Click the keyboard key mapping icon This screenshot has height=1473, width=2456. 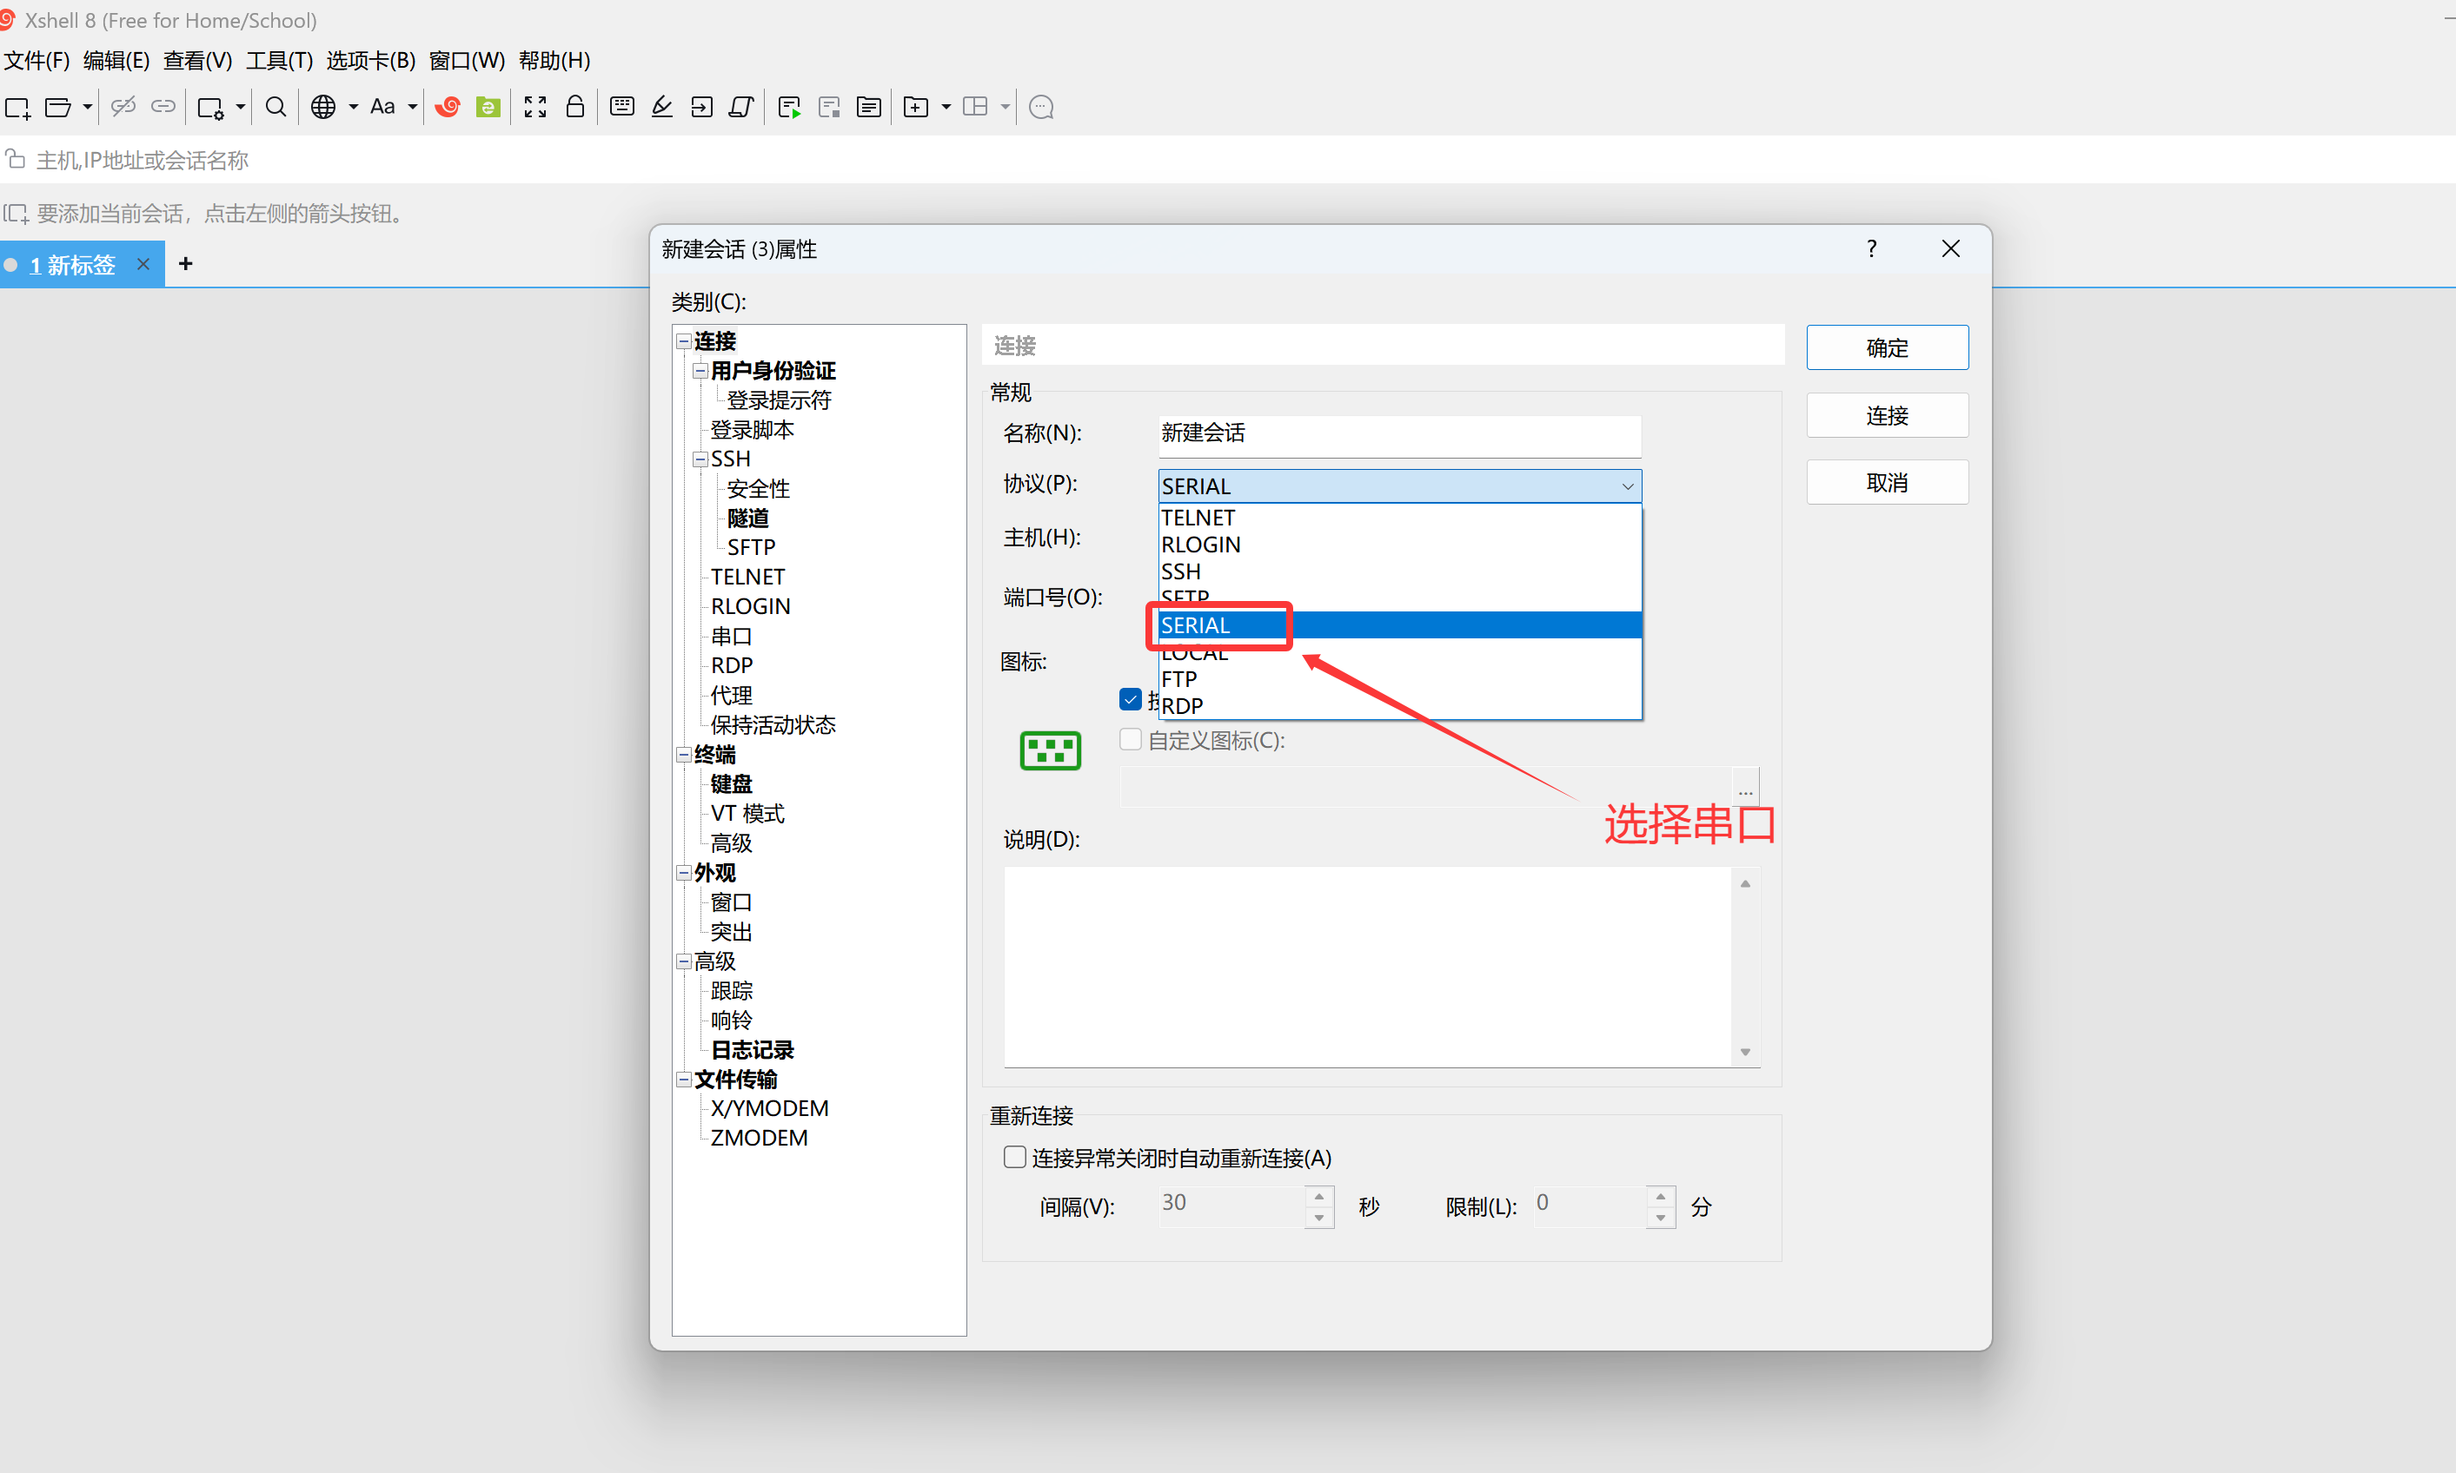(x=622, y=107)
